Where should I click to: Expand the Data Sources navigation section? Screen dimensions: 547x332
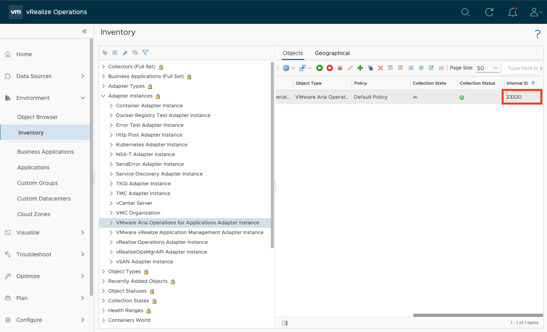82,76
